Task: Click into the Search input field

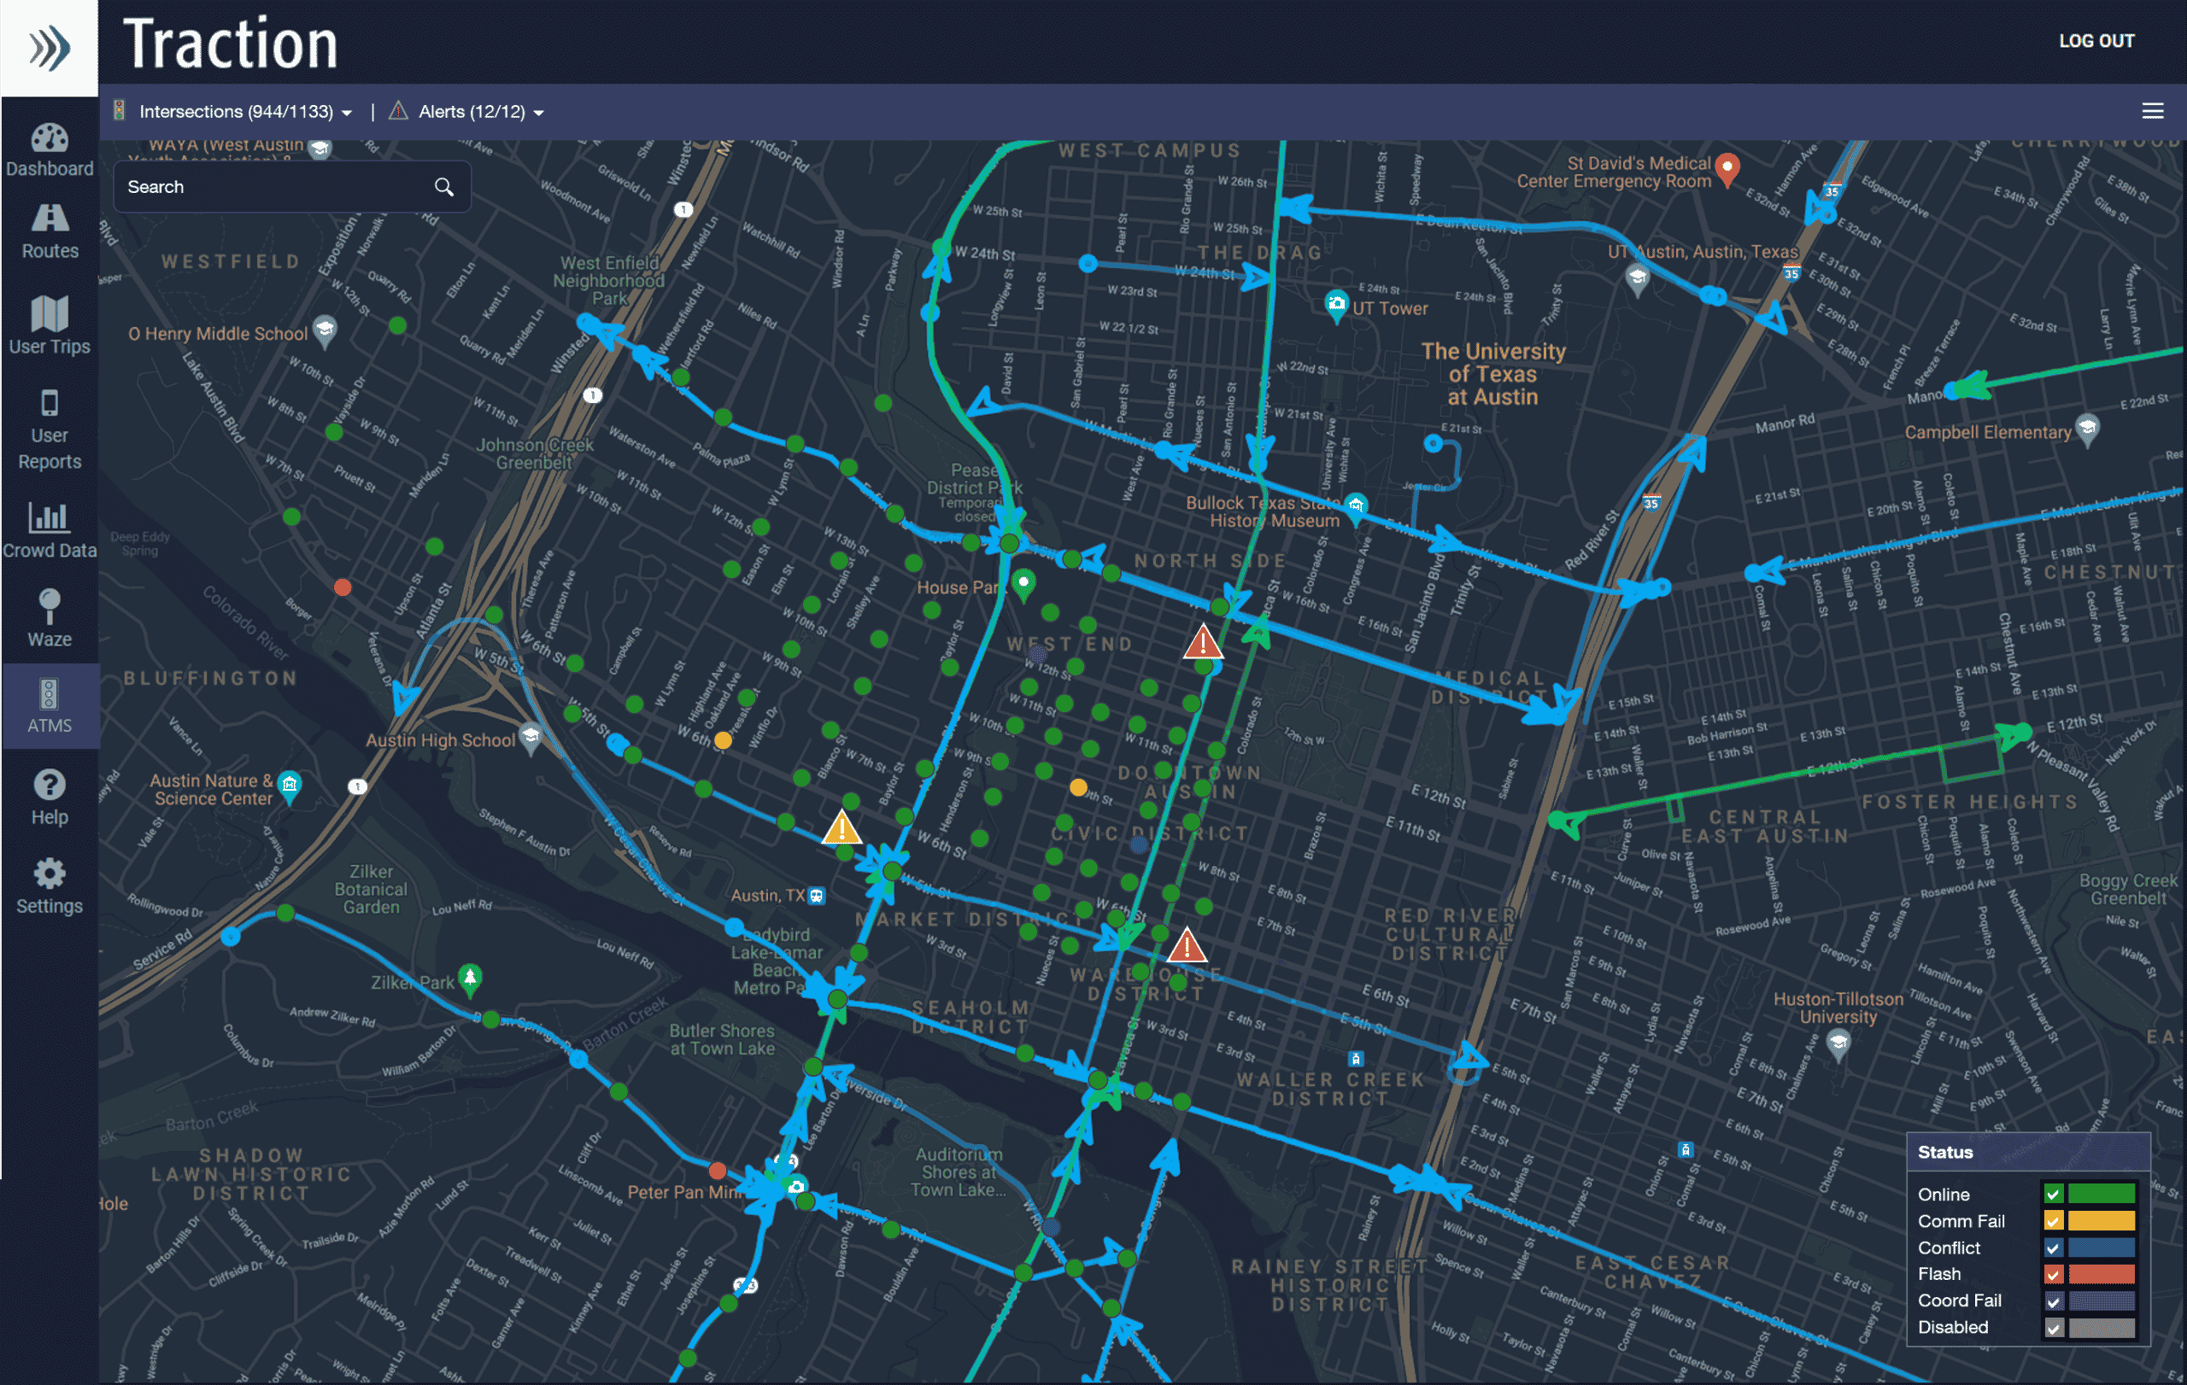Action: [273, 187]
